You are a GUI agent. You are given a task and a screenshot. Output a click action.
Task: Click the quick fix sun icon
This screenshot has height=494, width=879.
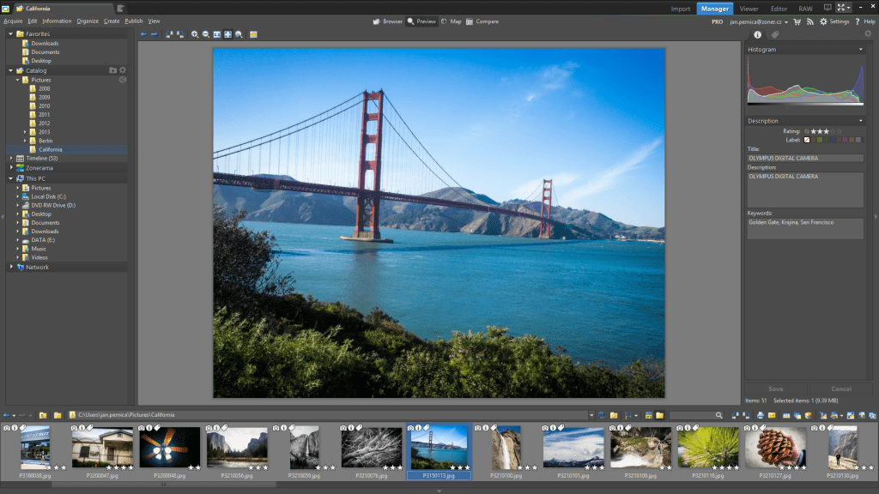point(253,34)
